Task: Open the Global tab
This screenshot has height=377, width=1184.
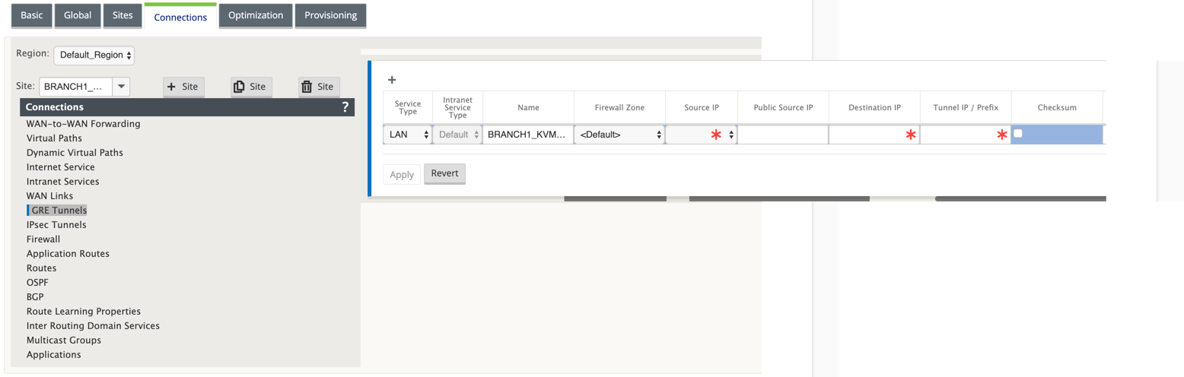Action: coord(78,15)
